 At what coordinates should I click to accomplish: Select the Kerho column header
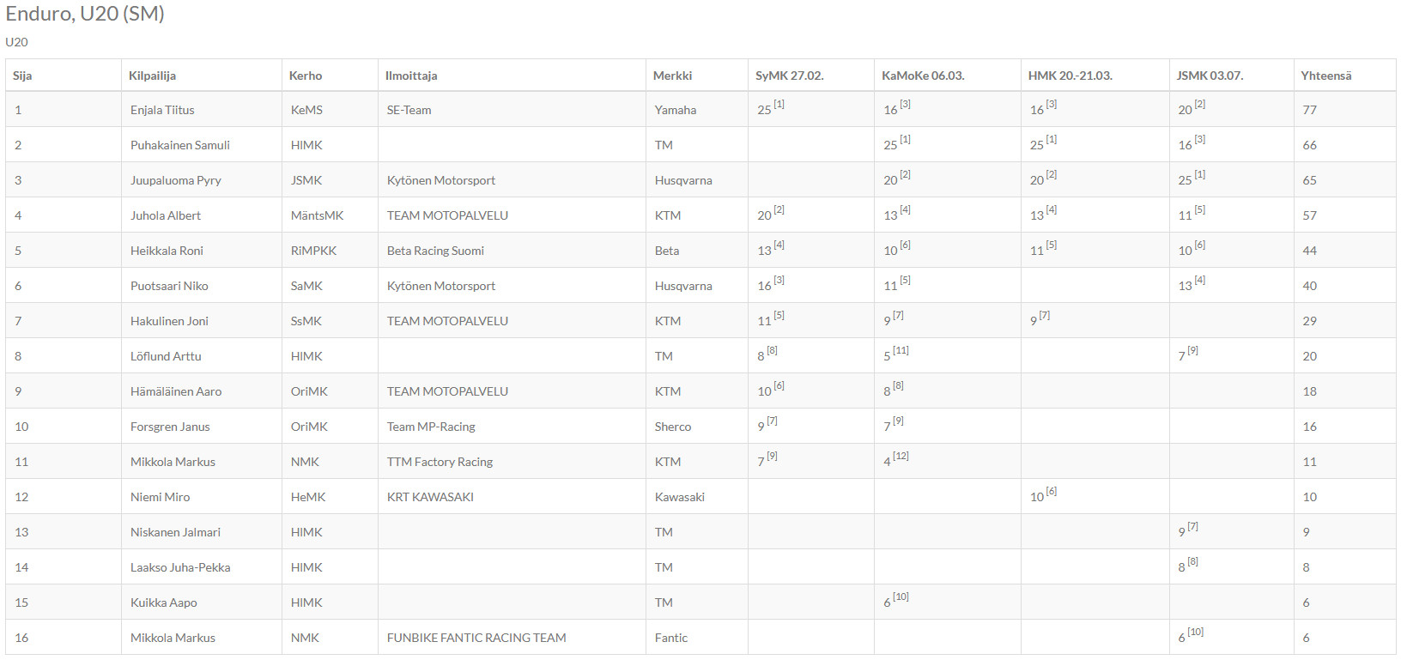[306, 76]
